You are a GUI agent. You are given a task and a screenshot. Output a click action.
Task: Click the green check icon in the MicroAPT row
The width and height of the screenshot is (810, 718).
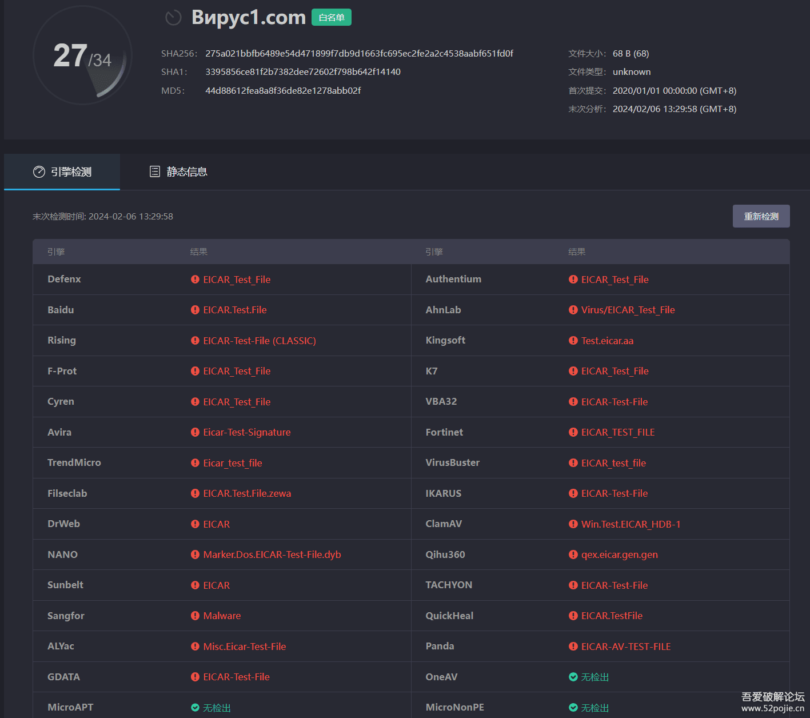[x=195, y=708]
